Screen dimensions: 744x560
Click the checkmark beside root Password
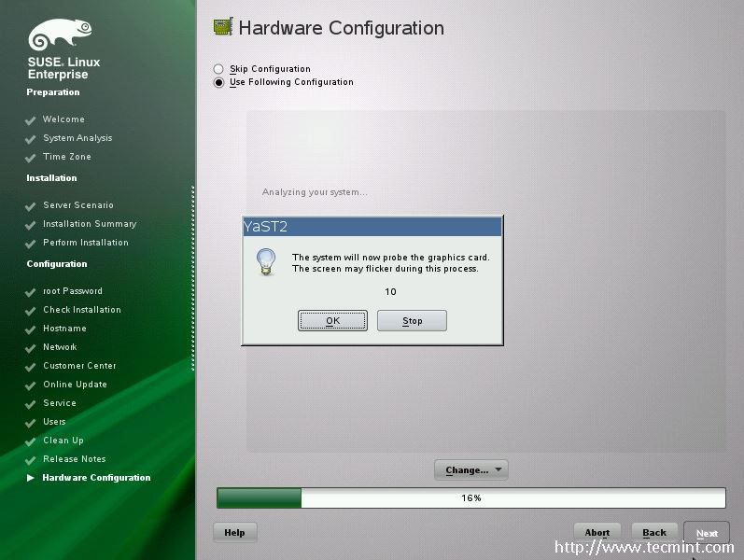coord(31,292)
